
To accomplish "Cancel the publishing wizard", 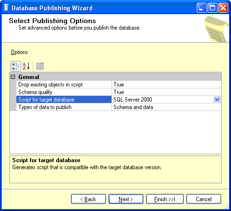I will [x=204, y=199].
